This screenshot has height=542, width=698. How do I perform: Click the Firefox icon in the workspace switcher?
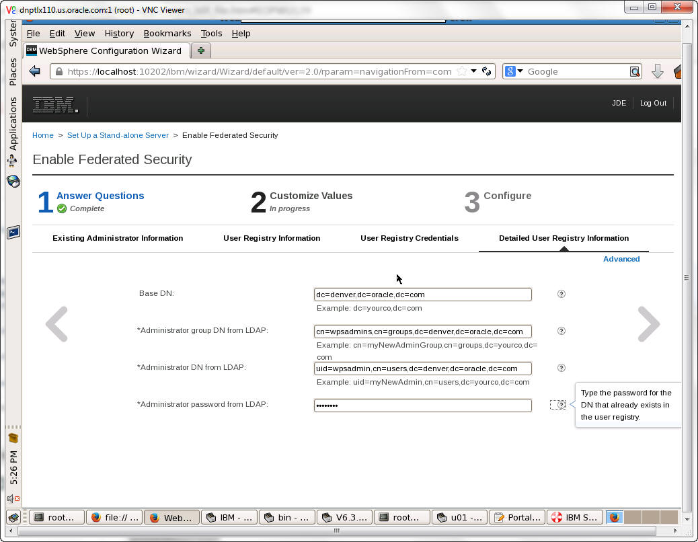tap(615, 517)
